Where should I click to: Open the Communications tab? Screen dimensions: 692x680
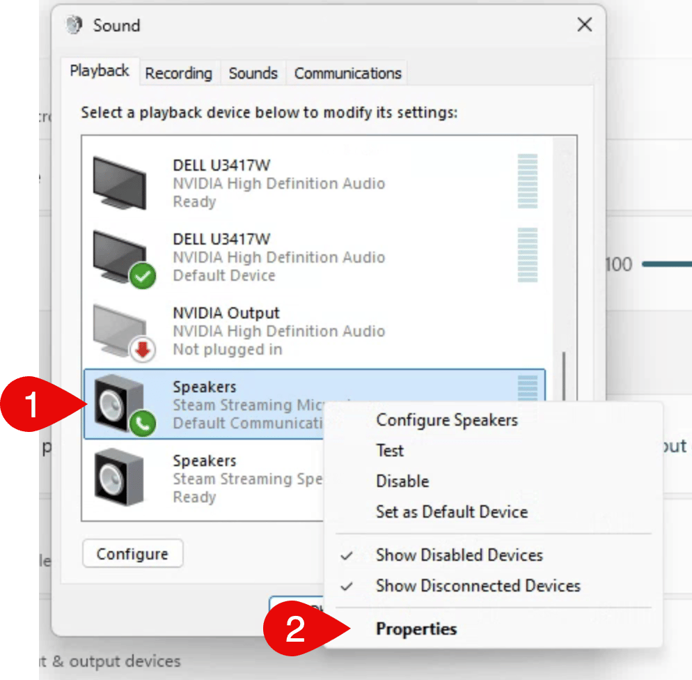(348, 73)
